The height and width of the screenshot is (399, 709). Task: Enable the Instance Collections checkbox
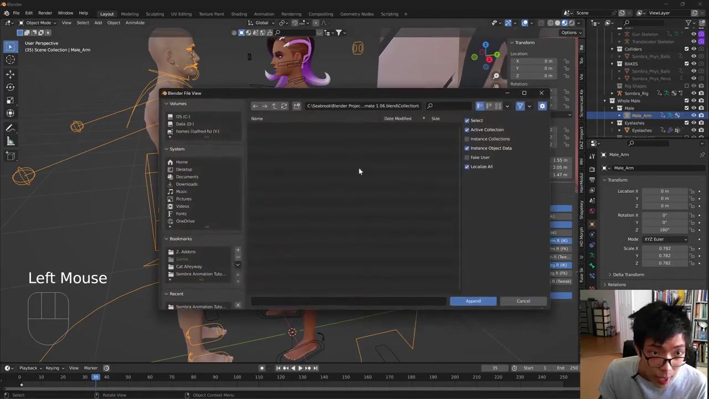[467, 139]
